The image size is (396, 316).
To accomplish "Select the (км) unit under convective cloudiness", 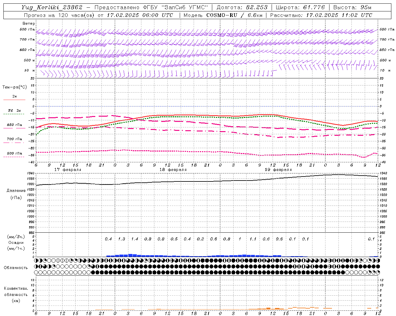I will 16,301.
